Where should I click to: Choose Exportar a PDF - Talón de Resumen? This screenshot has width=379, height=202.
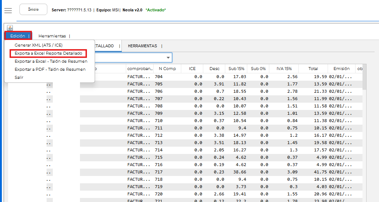[50, 69]
